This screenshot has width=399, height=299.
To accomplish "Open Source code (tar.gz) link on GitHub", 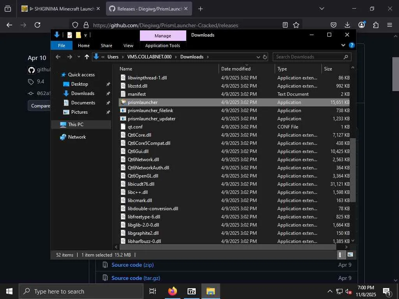I will click(x=136, y=278).
